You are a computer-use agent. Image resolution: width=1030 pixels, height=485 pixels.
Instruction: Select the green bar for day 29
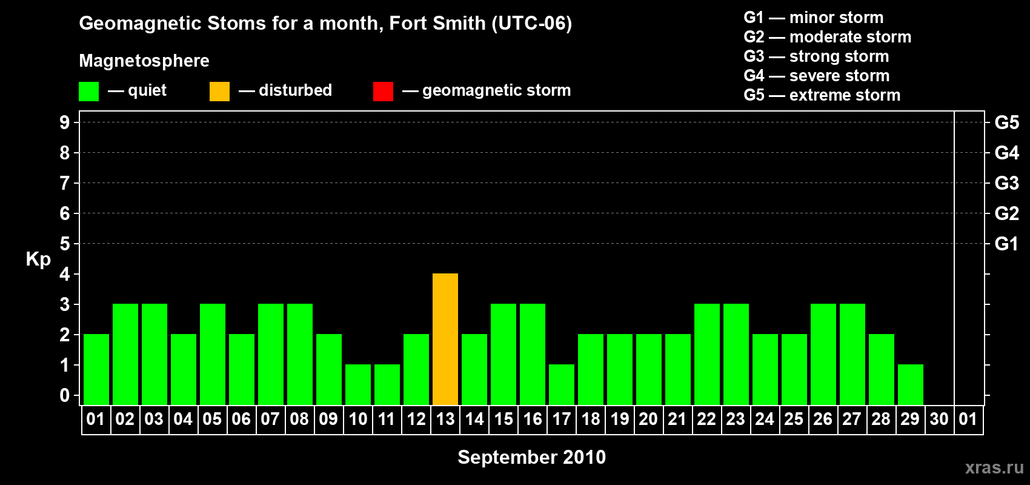911,384
